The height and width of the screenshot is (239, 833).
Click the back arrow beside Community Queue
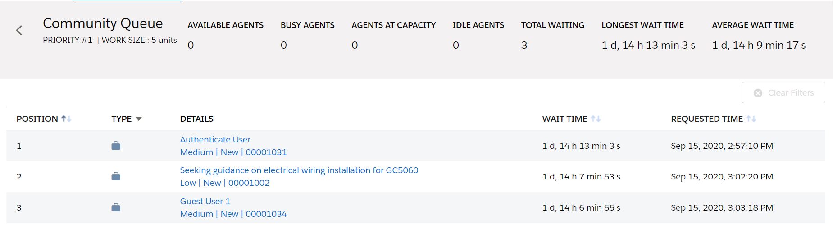click(x=19, y=31)
